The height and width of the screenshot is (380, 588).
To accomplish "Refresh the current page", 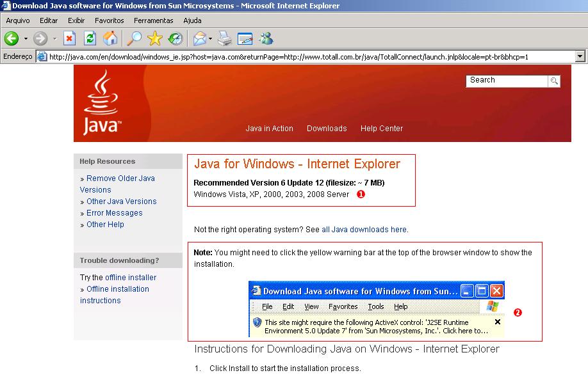I will pyautogui.click(x=91, y=38).
